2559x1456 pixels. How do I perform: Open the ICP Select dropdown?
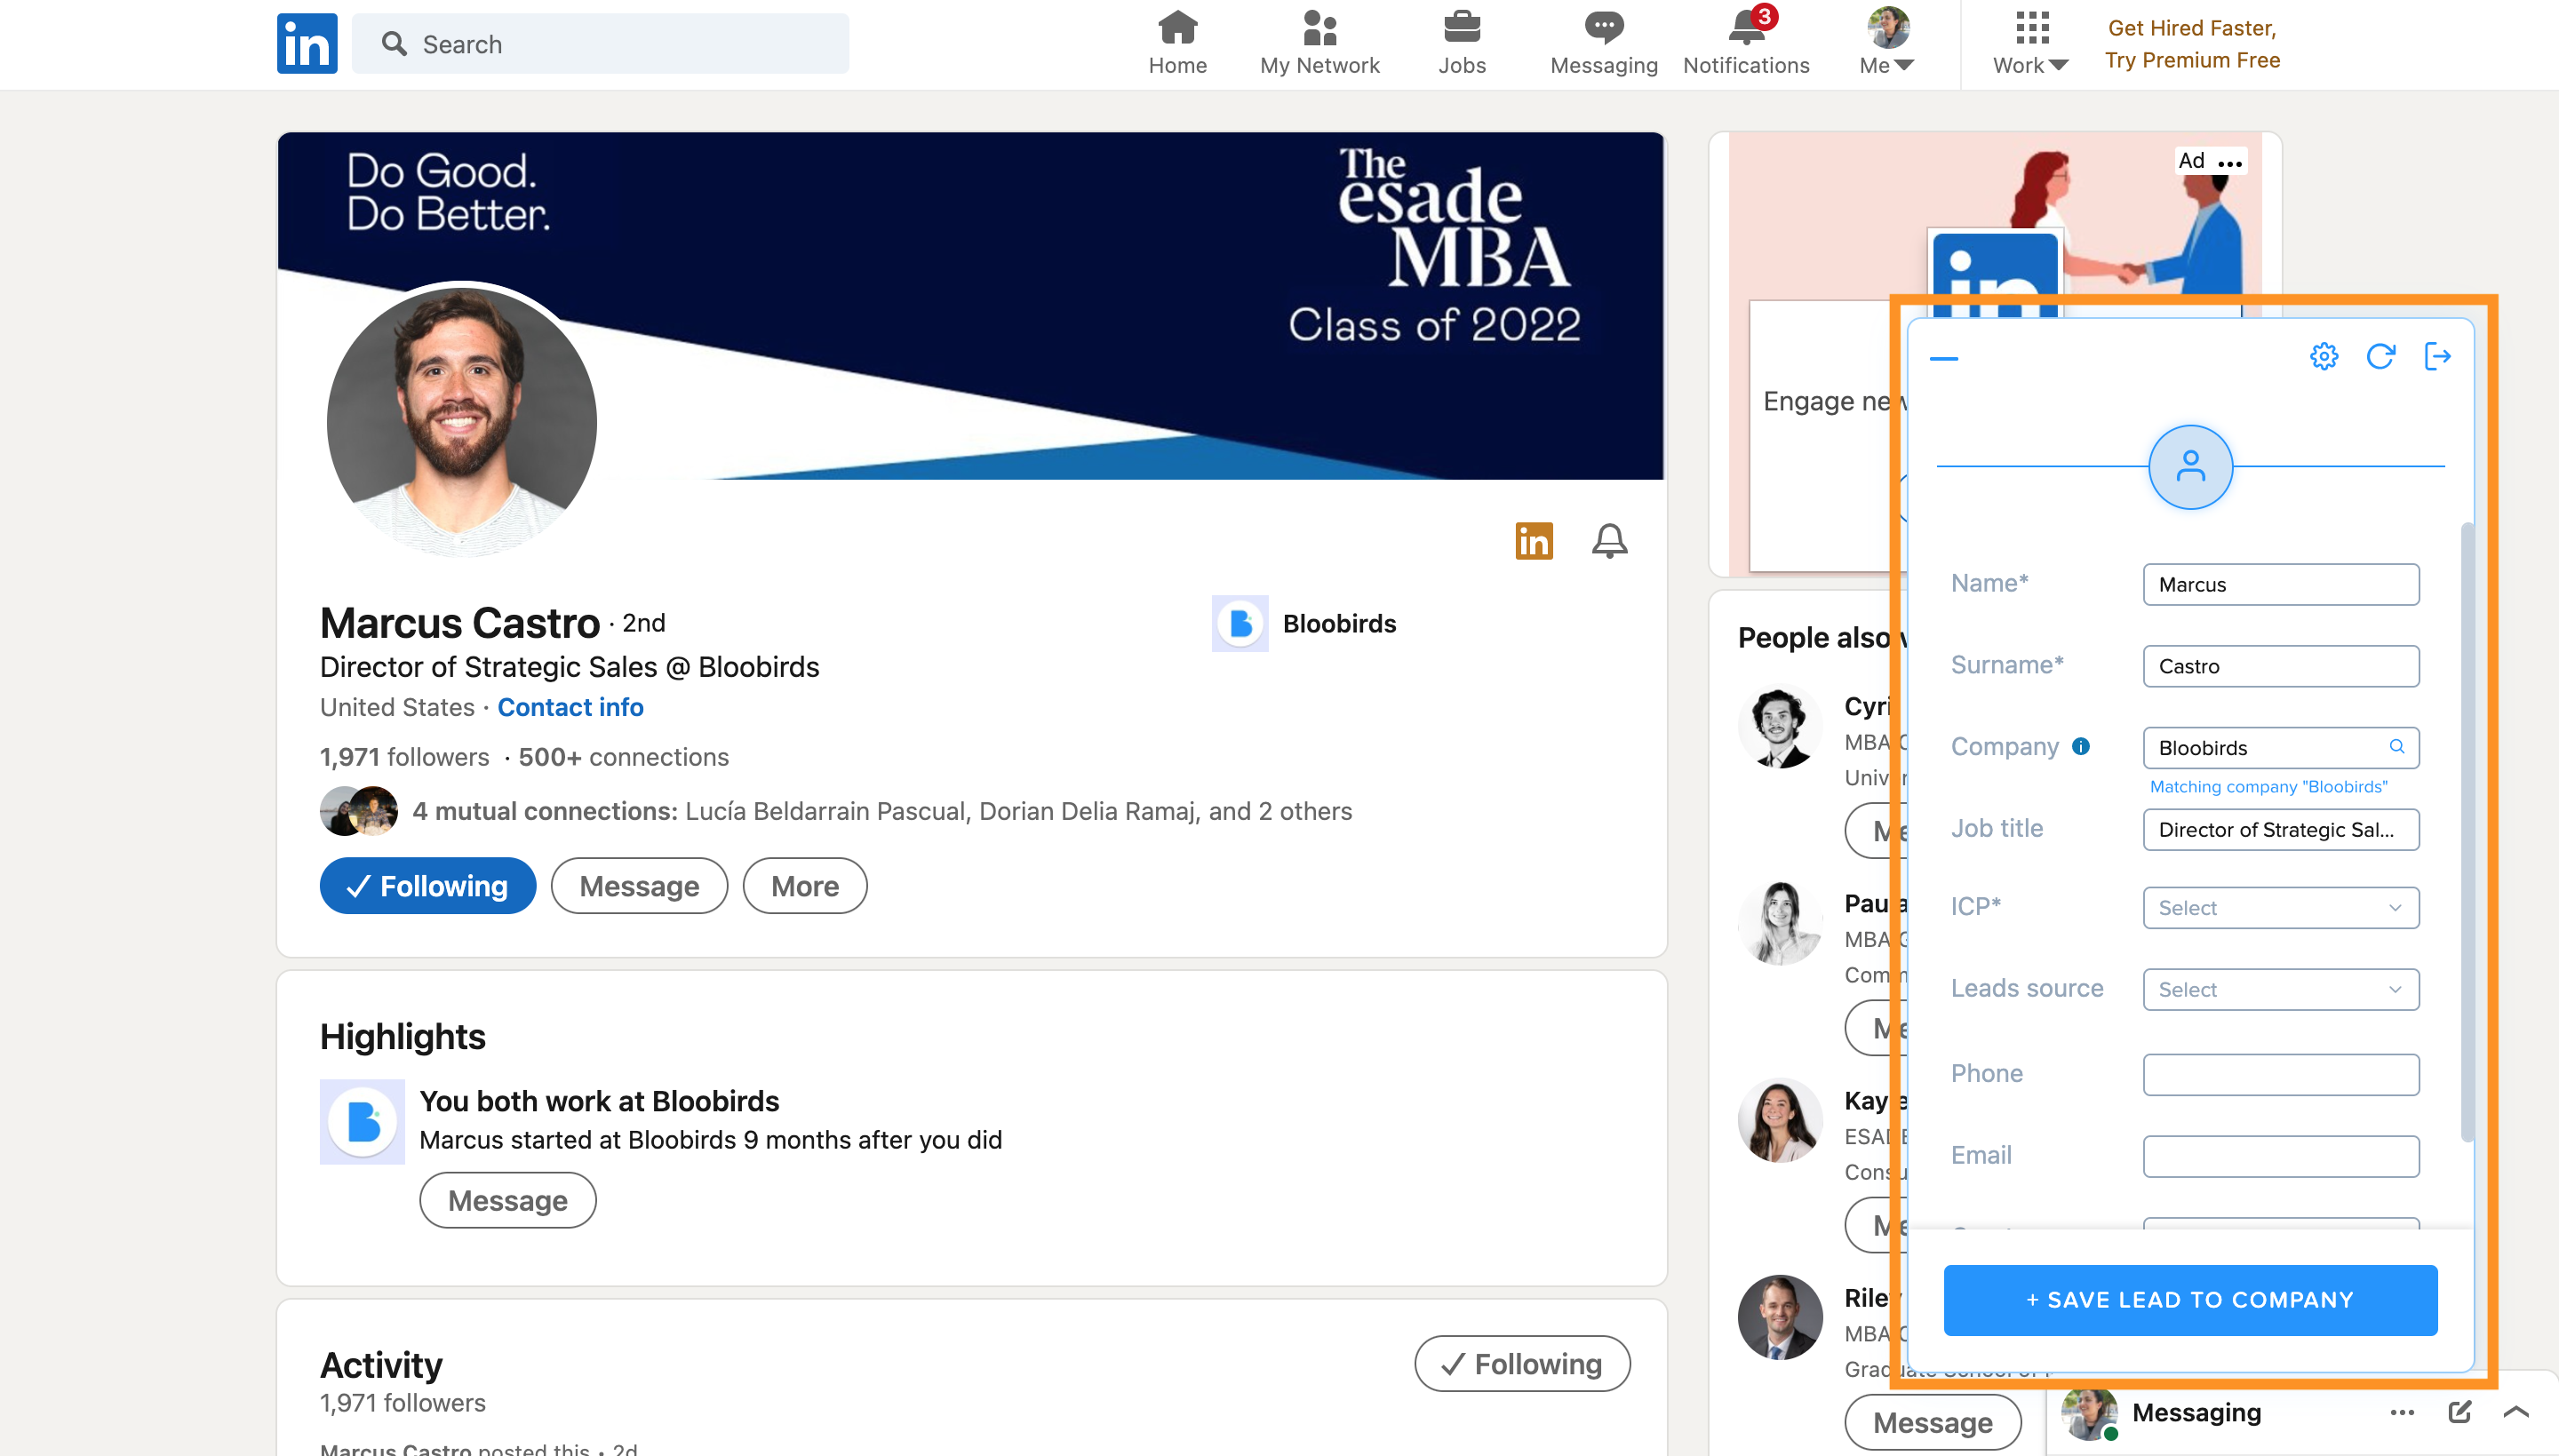pos(2280,907)
